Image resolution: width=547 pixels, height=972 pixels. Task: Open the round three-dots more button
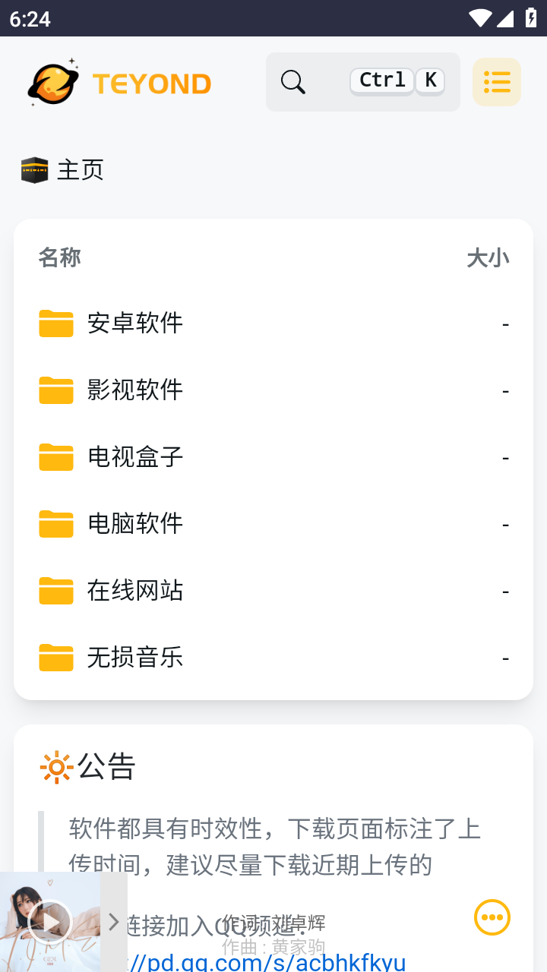tap(492, 917)
